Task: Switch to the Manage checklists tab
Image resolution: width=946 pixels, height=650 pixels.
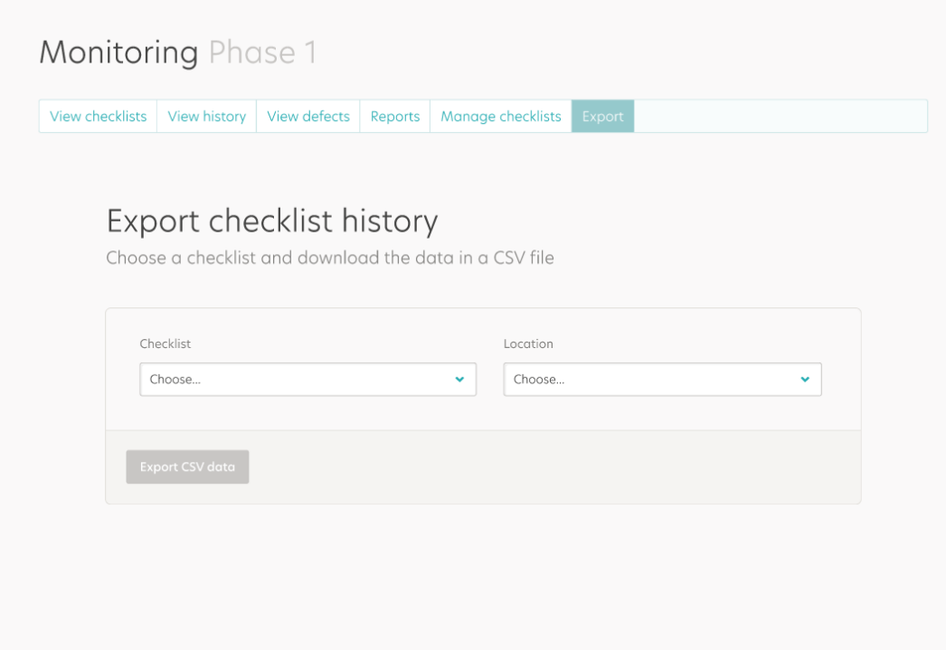Action: point(499,116)
